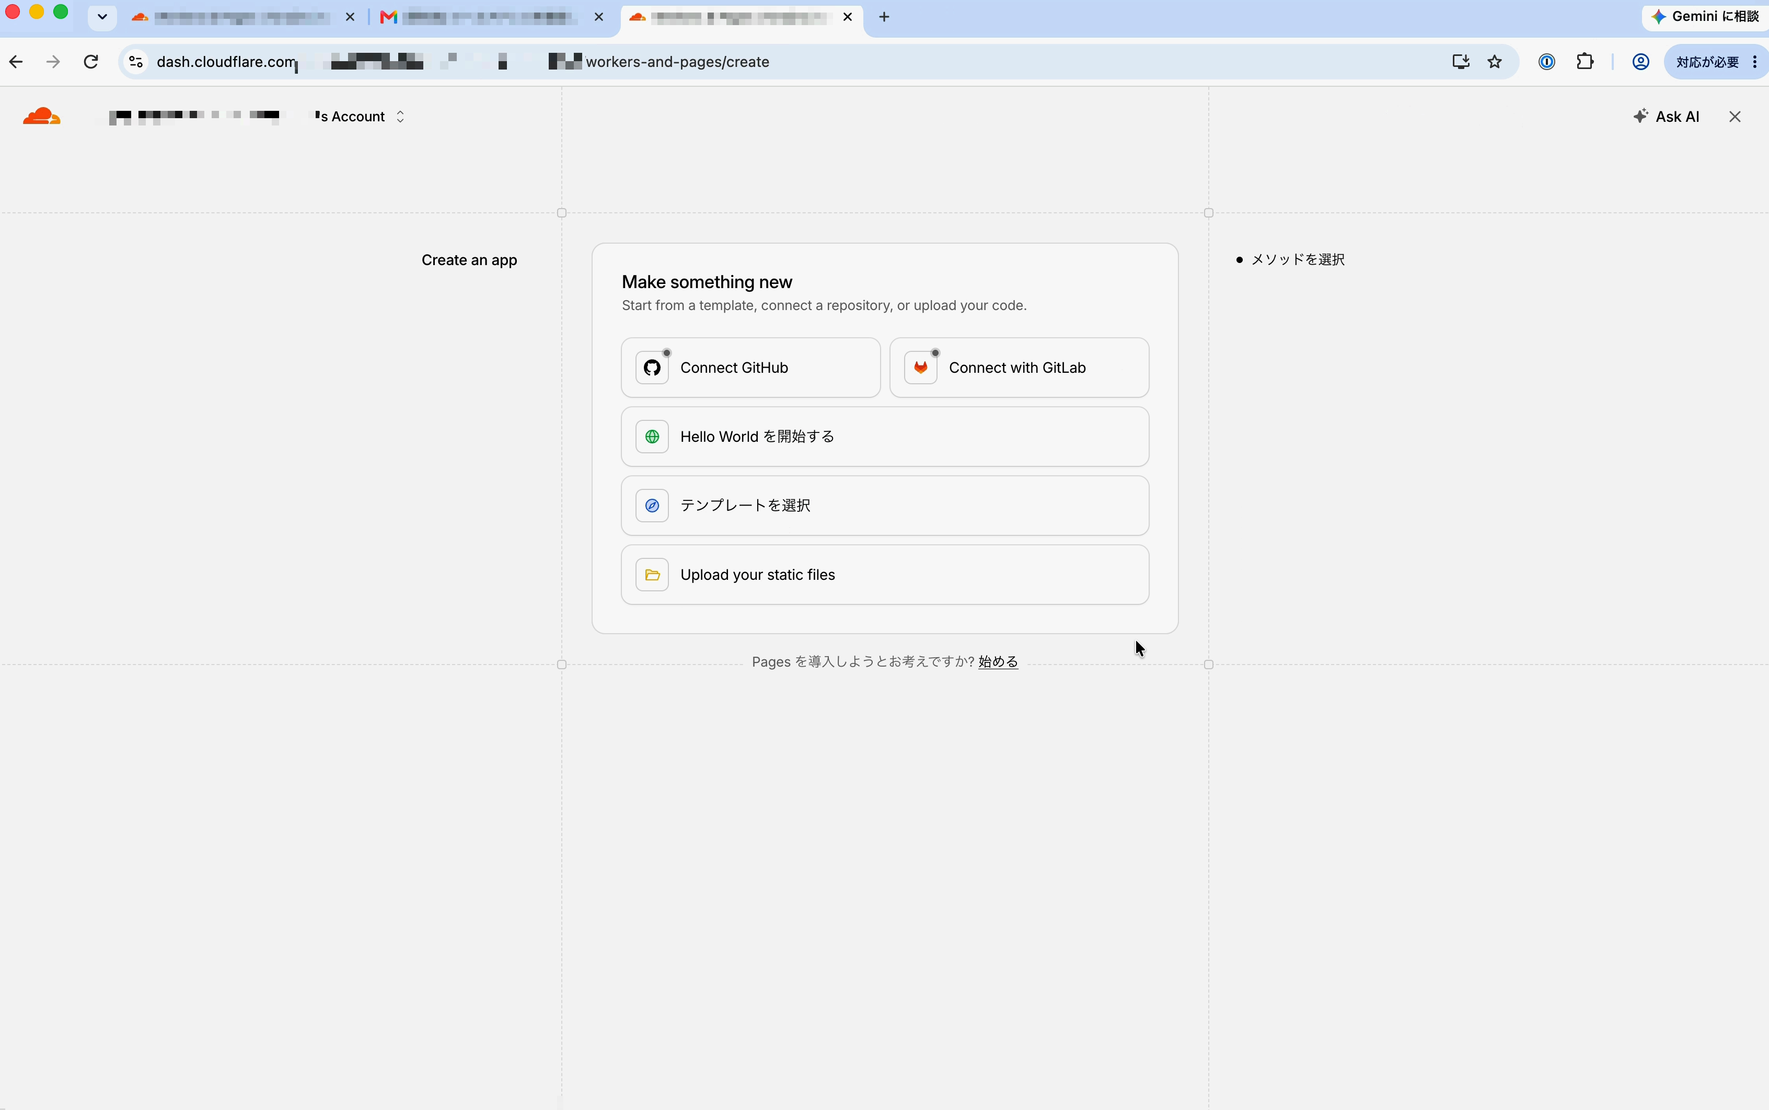Click the green globe Hello World icon
1769x1110 pixels.
pos(652,437)
